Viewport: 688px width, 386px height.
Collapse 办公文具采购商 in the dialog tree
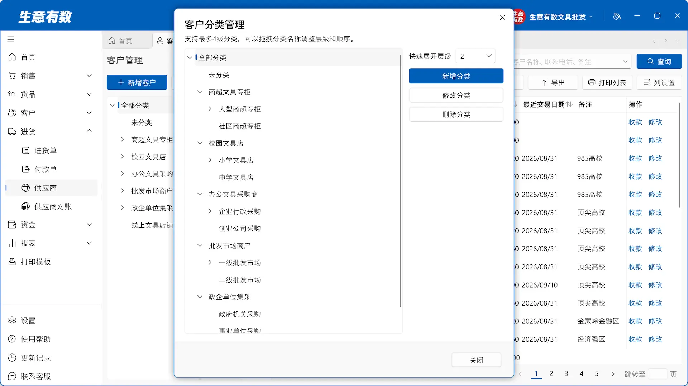pyautogui.click(x=200, y=194)
